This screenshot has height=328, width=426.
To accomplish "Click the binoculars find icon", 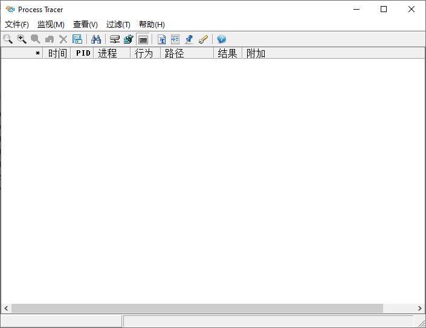I will tap(96, 39).
